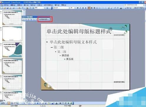Screen dimensions: 146x107
Task: Select the purple circle master thumbnail 3
Action: click(12, 50)
